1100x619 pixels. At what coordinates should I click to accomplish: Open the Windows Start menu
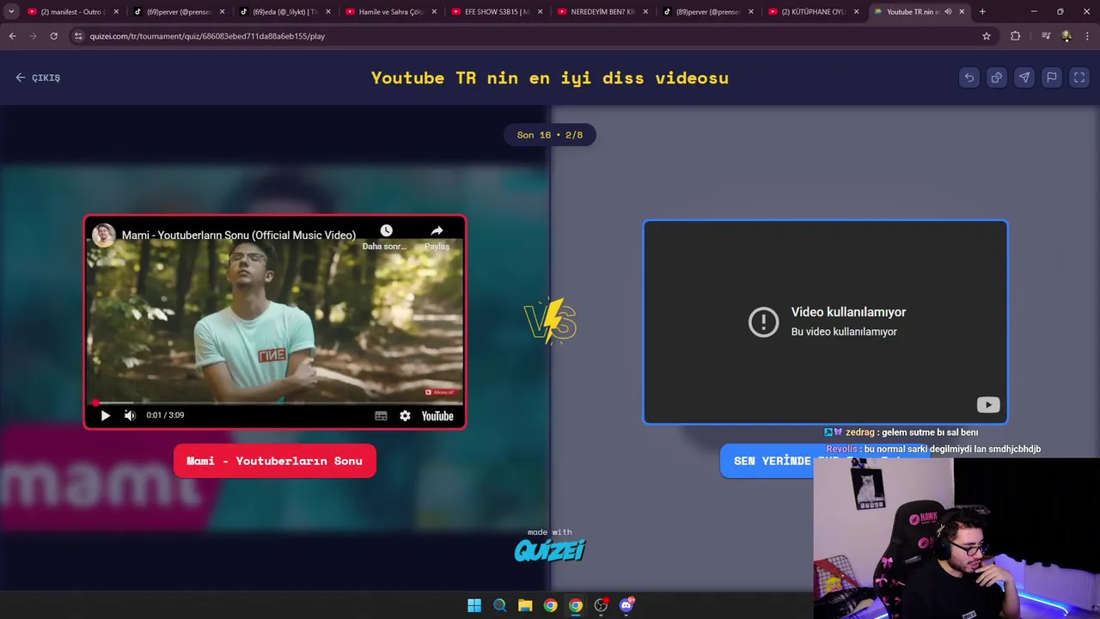pos(474,605)
